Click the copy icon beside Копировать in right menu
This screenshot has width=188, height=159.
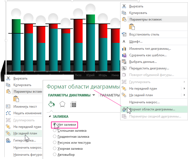click(124, 13)
